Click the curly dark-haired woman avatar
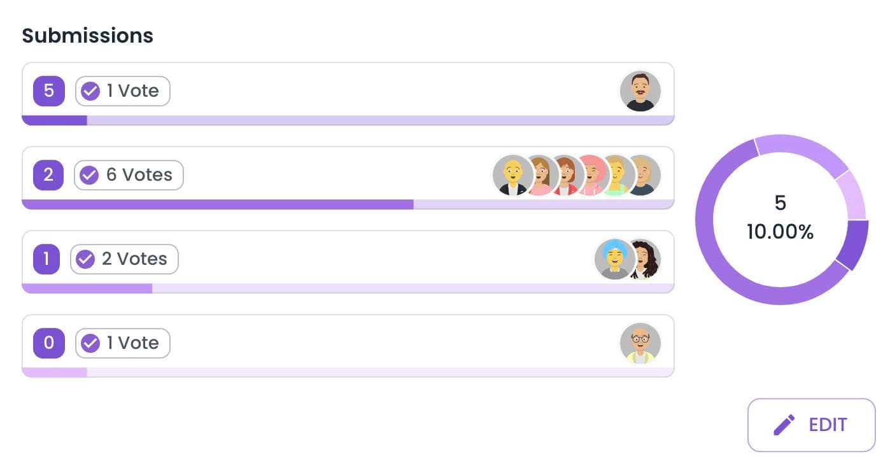Screen dimensions: 890x475 (x=646, y=259)
